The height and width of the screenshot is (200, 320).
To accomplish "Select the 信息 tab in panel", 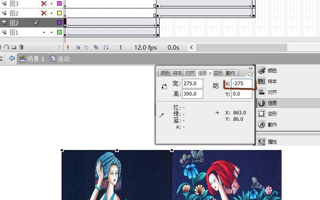I will point(202,73).
